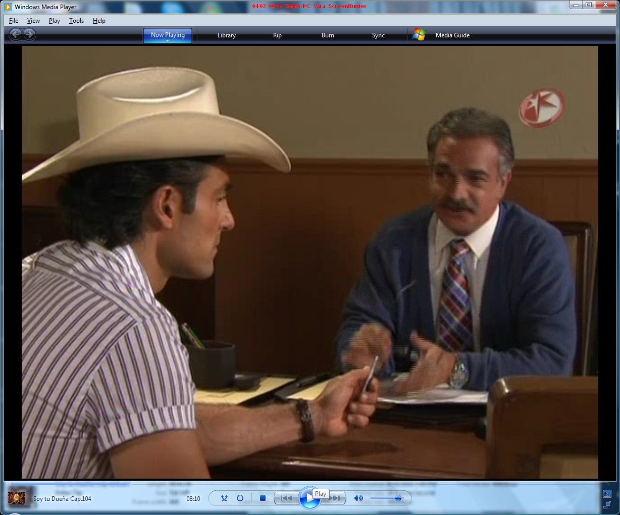Switch to full screen view icon
The width and height of the screenshot is (620, 515).
[x=607, y=494]
